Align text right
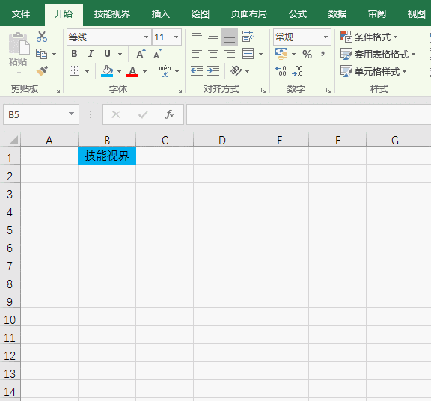Viewport: 431px width, 401px height. [x=230, y=54]
